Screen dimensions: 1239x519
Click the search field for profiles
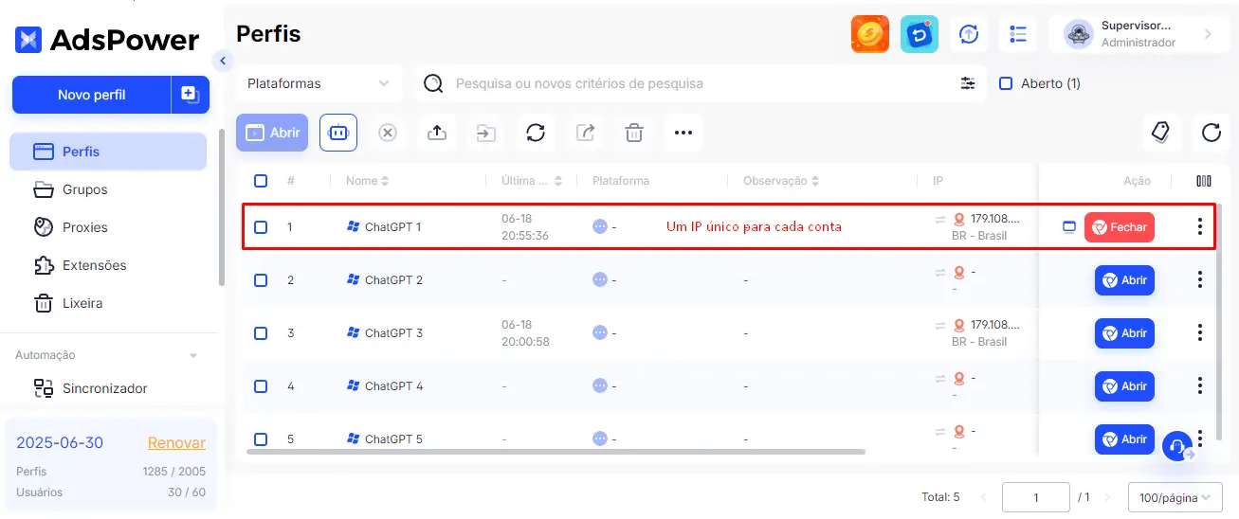(x=701, y=83)
